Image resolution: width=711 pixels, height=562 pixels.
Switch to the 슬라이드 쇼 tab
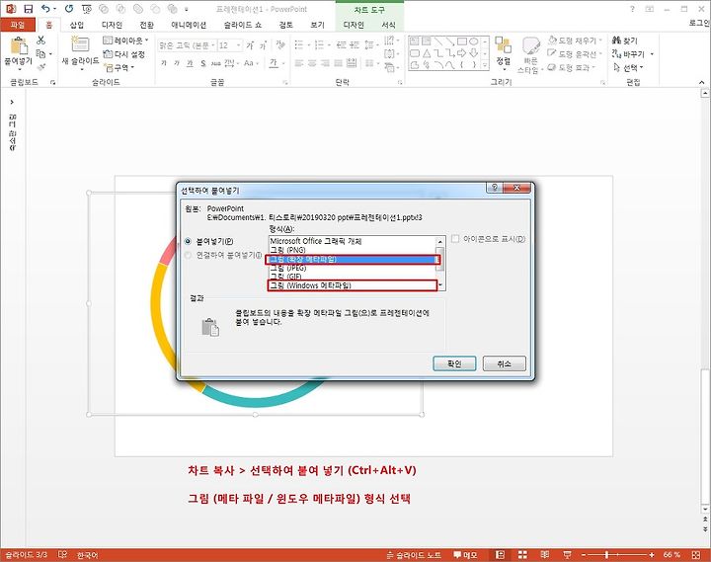243,25
